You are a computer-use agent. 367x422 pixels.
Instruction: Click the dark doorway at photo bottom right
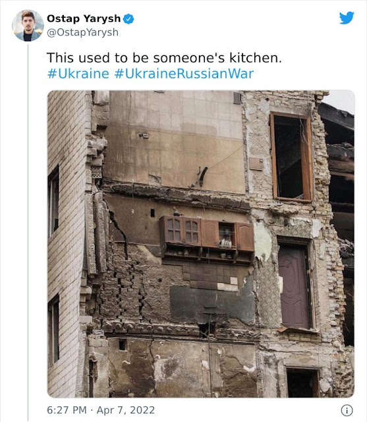(x=302, y=382)
